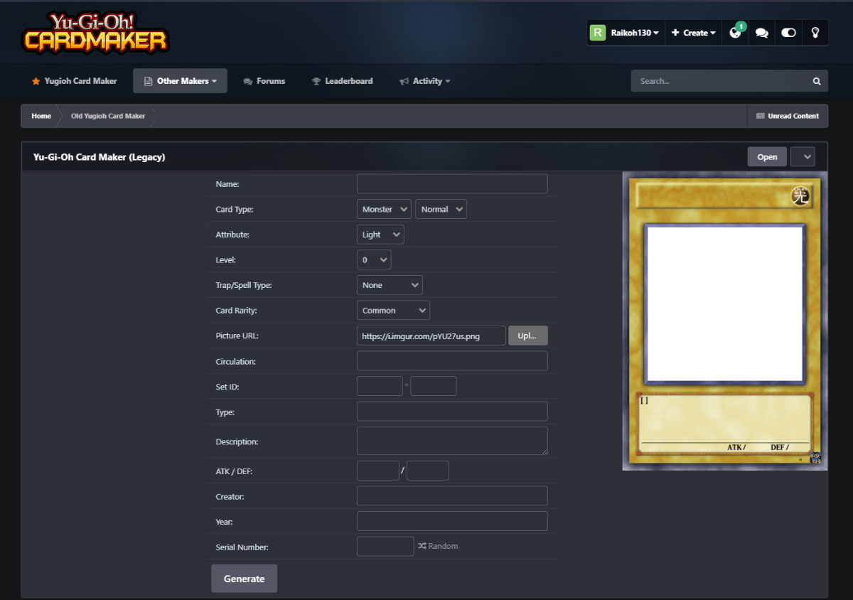Open the Light attribute dropdown
The height and width of the screenshot is (600, 853).
click(x=380, y=235)
